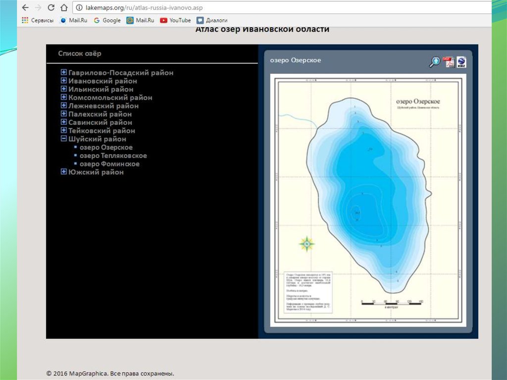Select озеро Фоминское in the list

(x=109, y=164)
